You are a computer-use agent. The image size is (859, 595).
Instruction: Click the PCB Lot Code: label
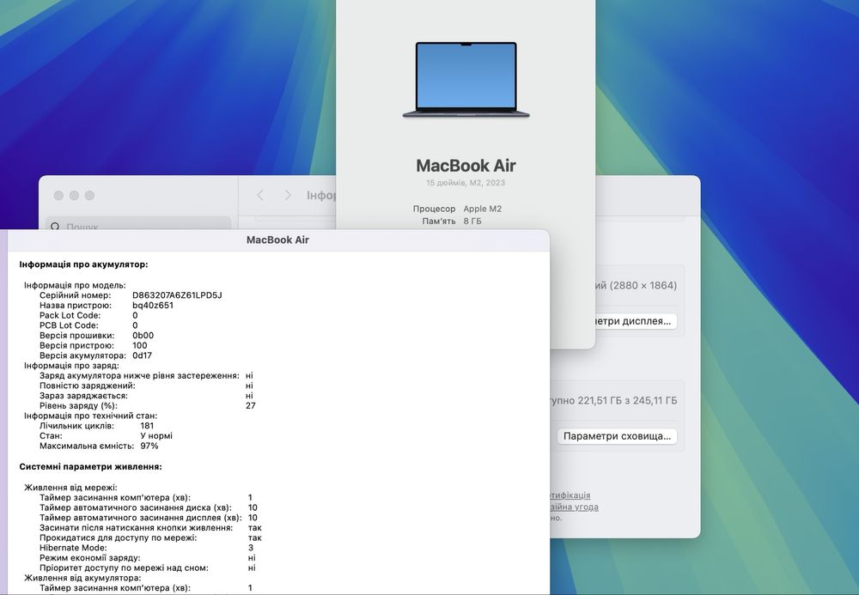click(x=69, y=325)
